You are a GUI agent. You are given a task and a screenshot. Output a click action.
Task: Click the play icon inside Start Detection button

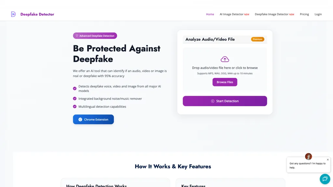[212, 101]
